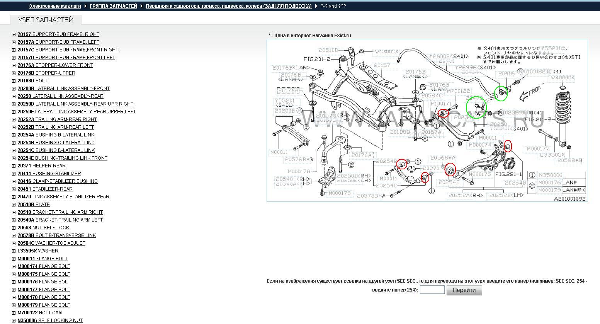
Task: Click the Перейти button
Action: click(x=464, y=290)
